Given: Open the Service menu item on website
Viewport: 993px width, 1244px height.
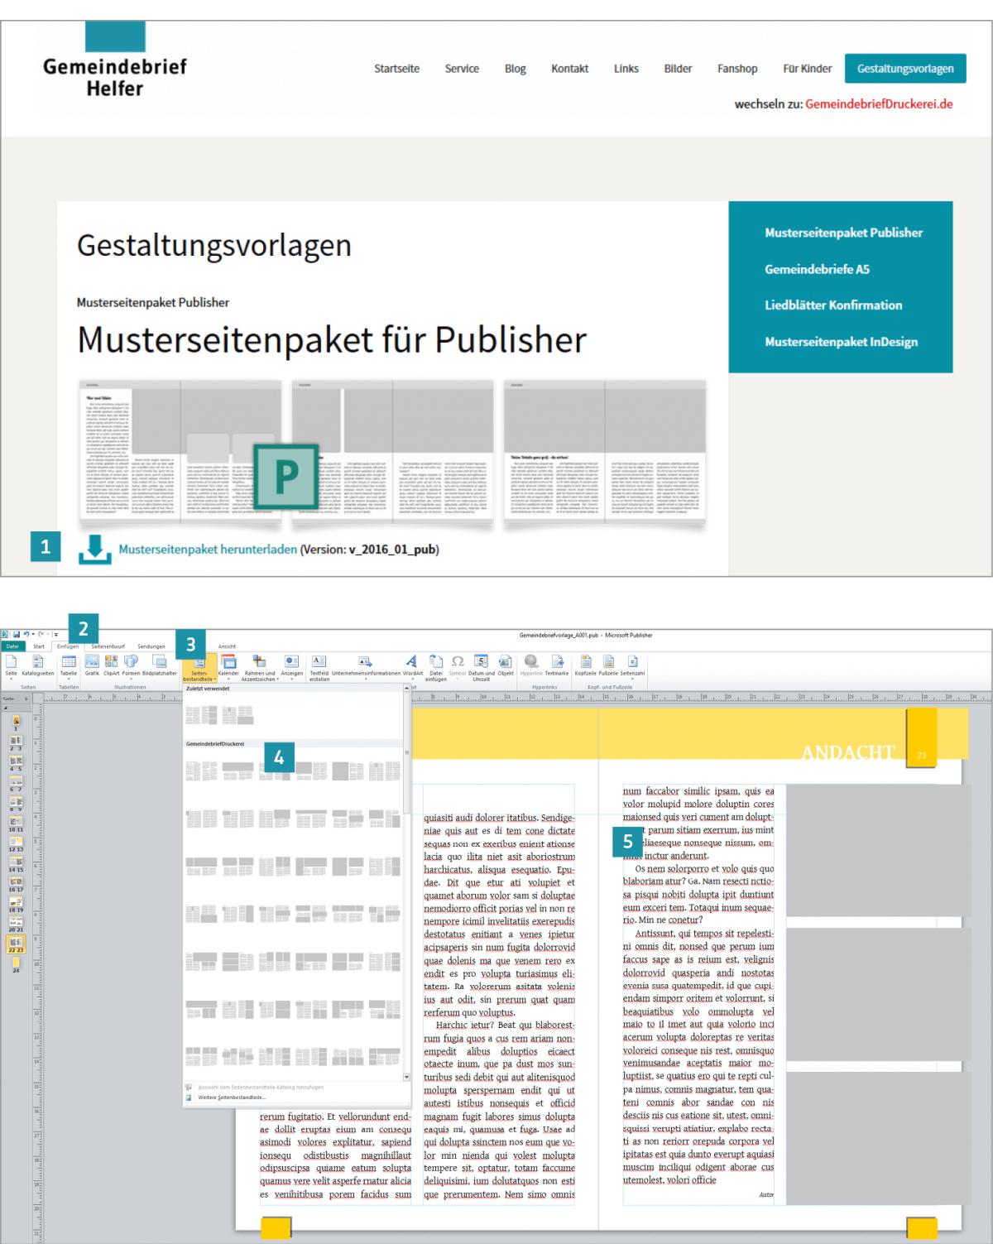Looking at the screenshot, I should click(x=462, y=69).
